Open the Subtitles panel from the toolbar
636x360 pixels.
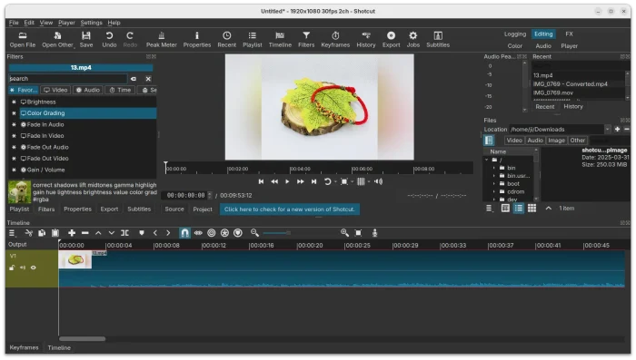click(438, 40)
